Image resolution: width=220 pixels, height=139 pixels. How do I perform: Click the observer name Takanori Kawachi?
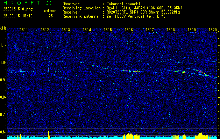[123, 4]
